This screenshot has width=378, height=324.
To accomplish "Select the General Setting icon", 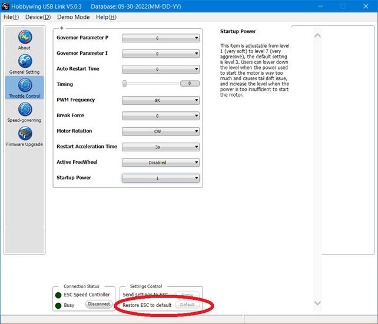I will (x=24, y=62).
